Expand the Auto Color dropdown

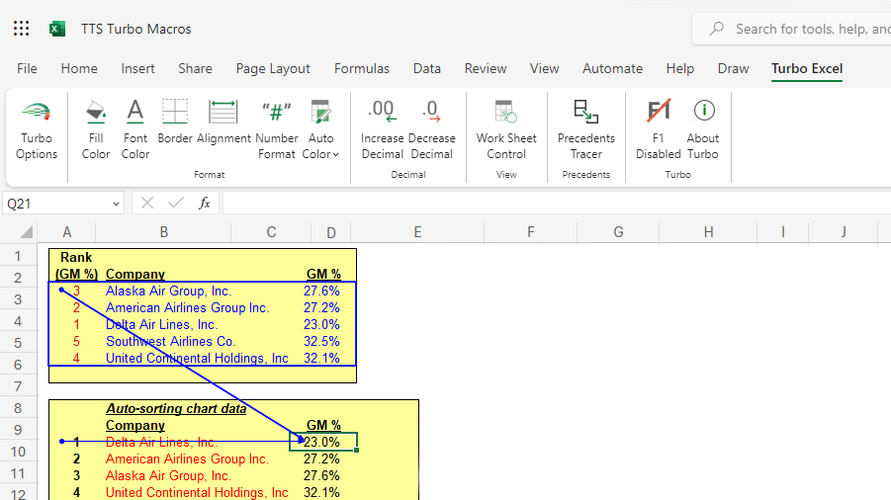(x=320, y=129)
